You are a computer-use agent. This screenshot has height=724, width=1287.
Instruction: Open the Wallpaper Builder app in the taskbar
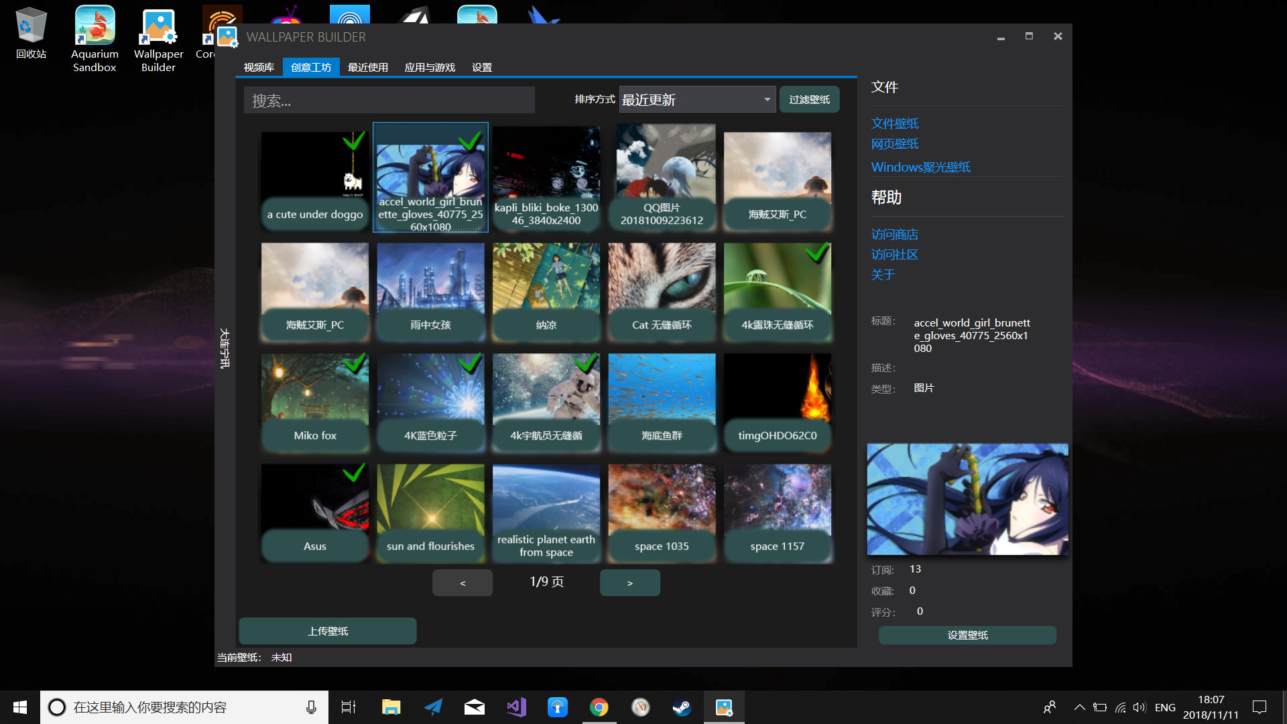point(725,707)
